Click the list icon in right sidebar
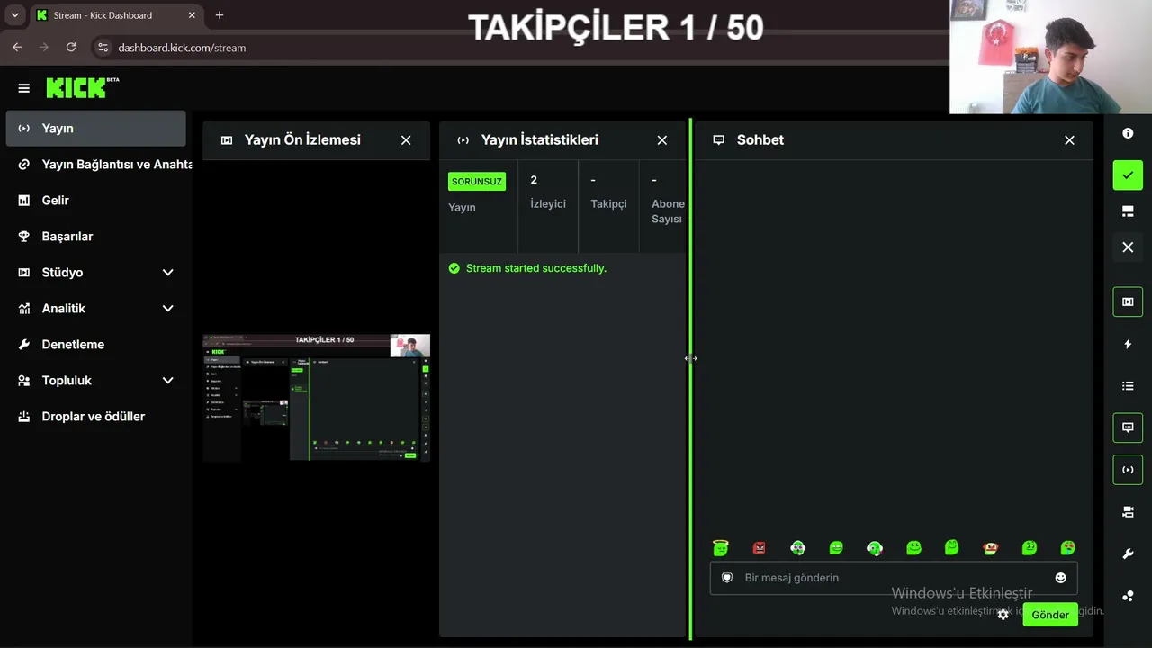The width and height of the screenshot is (1152, 648). 1128,385
